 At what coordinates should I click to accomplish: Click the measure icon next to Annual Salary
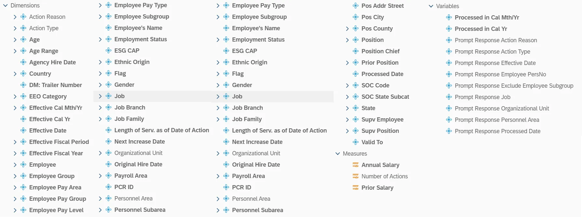[x=356, y=165]
